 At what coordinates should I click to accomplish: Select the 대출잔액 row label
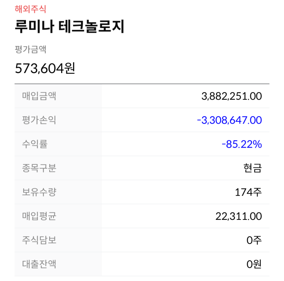tap(39, 264)
